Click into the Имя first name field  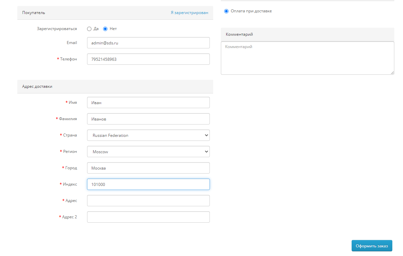point(148,102)
